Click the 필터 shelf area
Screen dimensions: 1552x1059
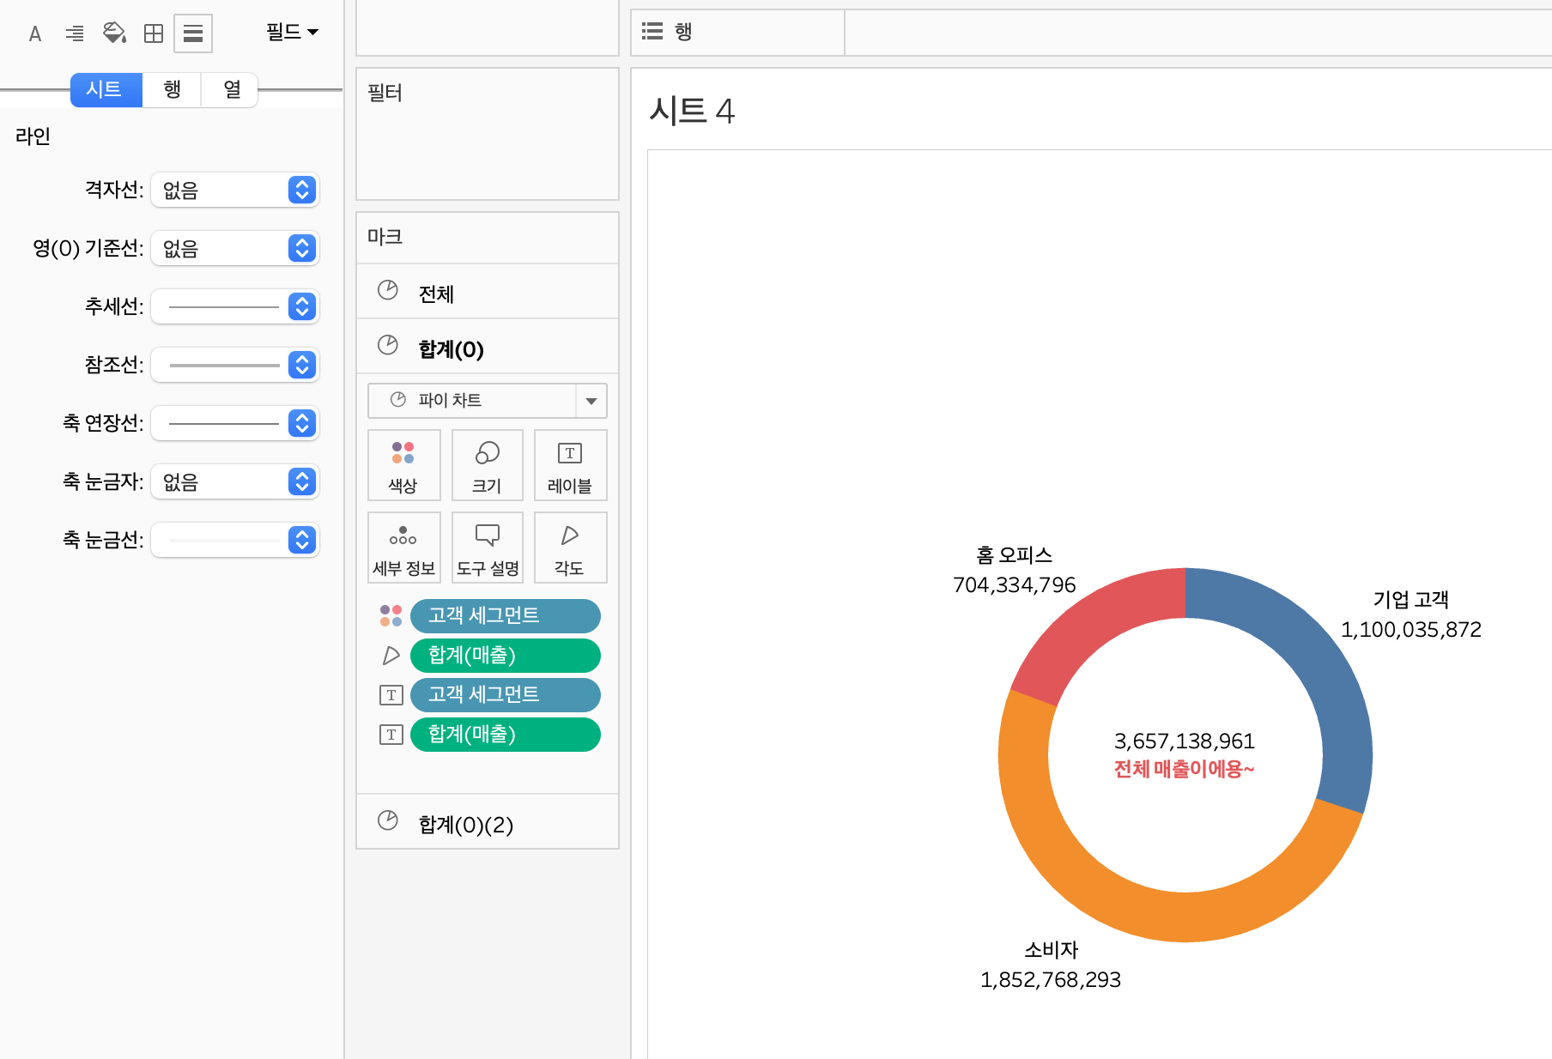[488, 134]
